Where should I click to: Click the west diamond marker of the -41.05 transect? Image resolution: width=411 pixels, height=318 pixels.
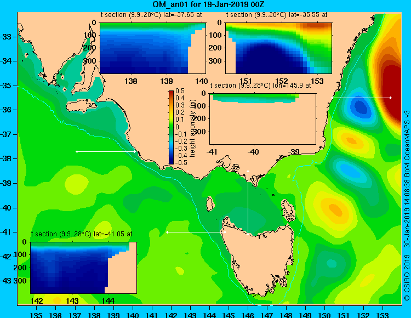168,232
